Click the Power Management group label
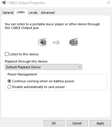This screenshot has width=112, height=127. (22, 74)
